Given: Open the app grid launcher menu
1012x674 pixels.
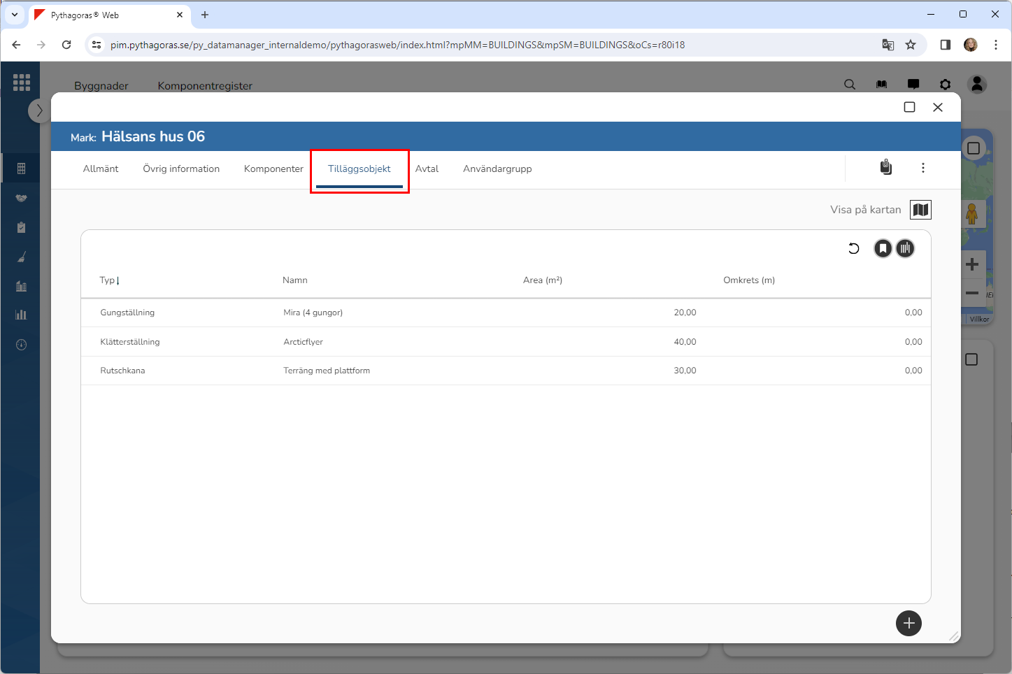Looking at the screenshot, I should 21,83.
